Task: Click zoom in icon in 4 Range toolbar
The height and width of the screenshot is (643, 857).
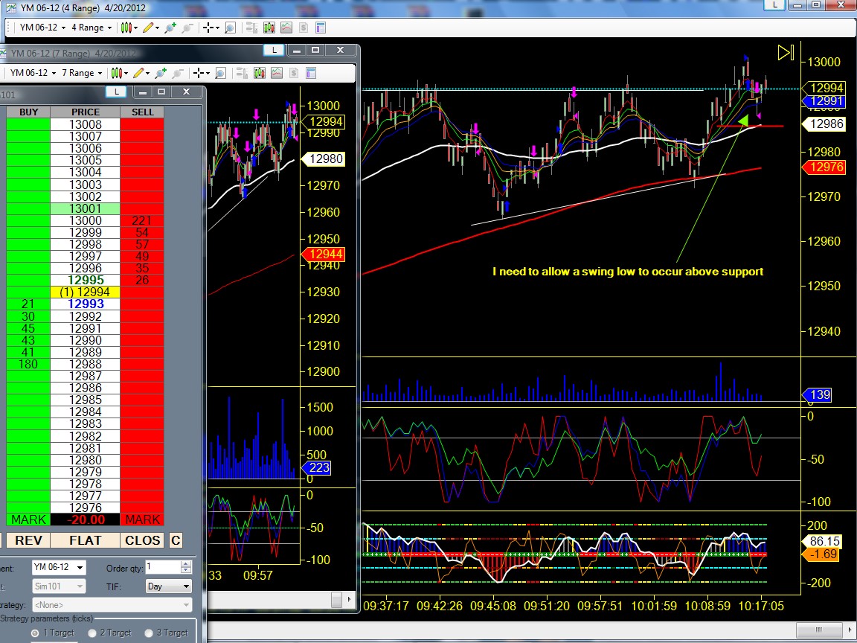Action: (x=170, y=28)
